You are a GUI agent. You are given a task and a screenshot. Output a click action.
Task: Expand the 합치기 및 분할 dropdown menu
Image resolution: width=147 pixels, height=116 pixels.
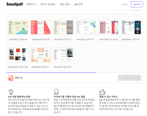click(x=49, y=4)
